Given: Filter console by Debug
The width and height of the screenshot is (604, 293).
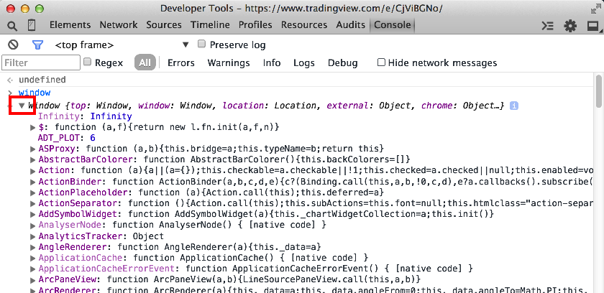Looking at the screenshot, I should (342, 63).
